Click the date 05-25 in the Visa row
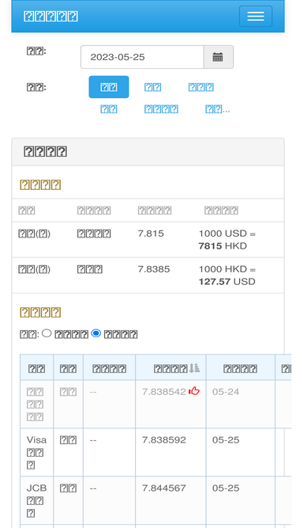Image resolution: width=296 pixels, height=528 pixels. click(x=226, y=440)
